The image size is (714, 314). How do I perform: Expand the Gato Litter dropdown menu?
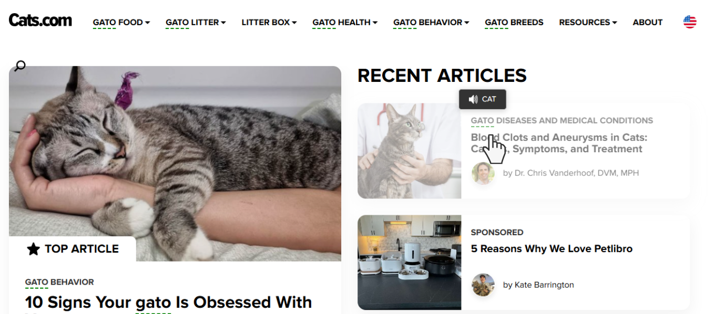point(196,22)
